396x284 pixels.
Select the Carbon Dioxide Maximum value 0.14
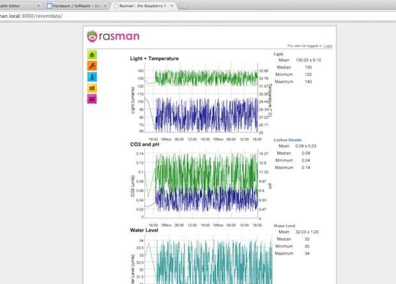click(x=305, y=168)
